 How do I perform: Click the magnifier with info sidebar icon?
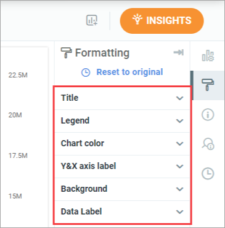208,144
